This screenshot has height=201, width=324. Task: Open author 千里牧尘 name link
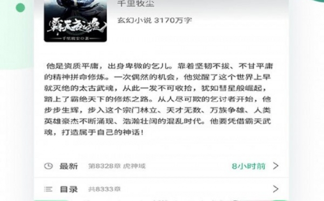point(136,3)
